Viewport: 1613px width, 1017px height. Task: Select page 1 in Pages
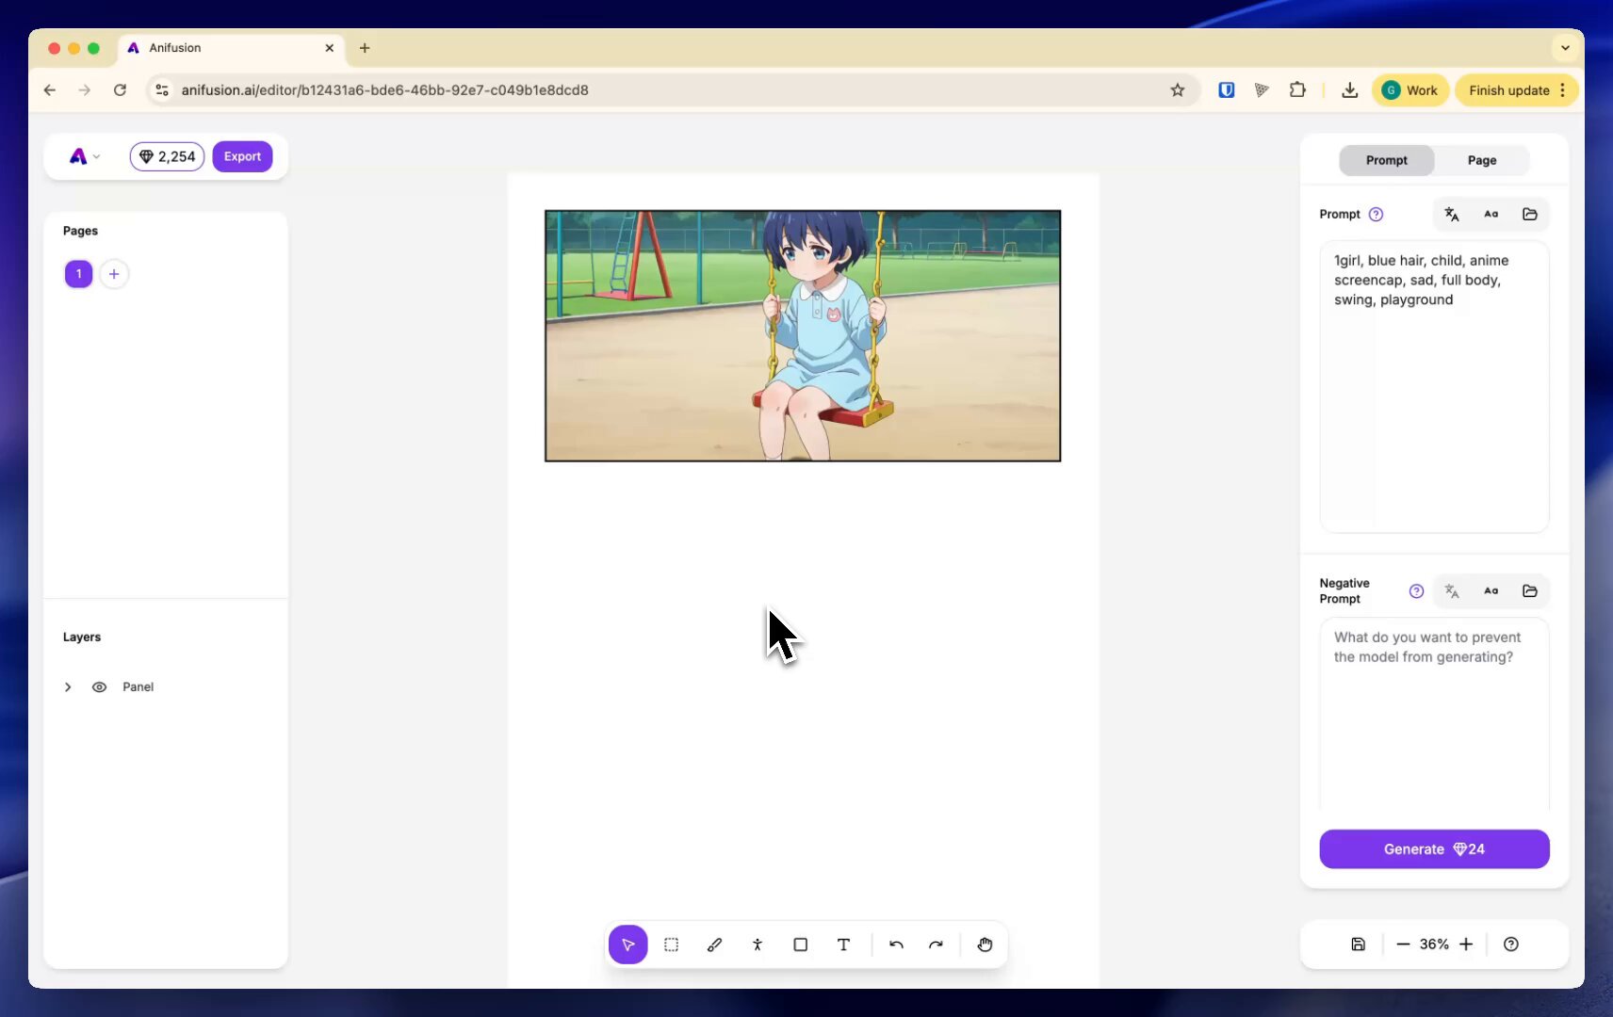[x=78, y=274]
